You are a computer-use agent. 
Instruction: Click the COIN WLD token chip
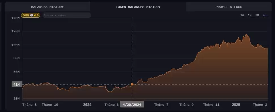[31, 15]
